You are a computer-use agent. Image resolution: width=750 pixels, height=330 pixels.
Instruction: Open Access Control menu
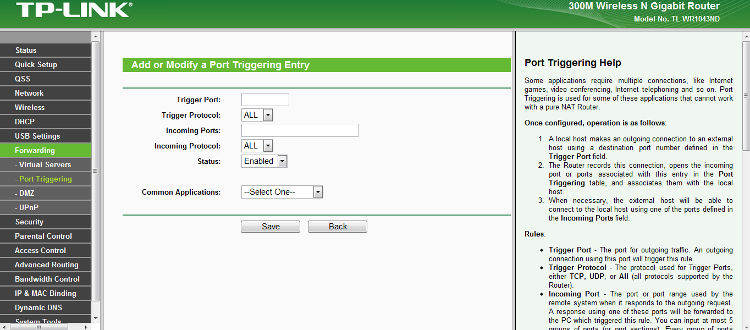(45, 250)
